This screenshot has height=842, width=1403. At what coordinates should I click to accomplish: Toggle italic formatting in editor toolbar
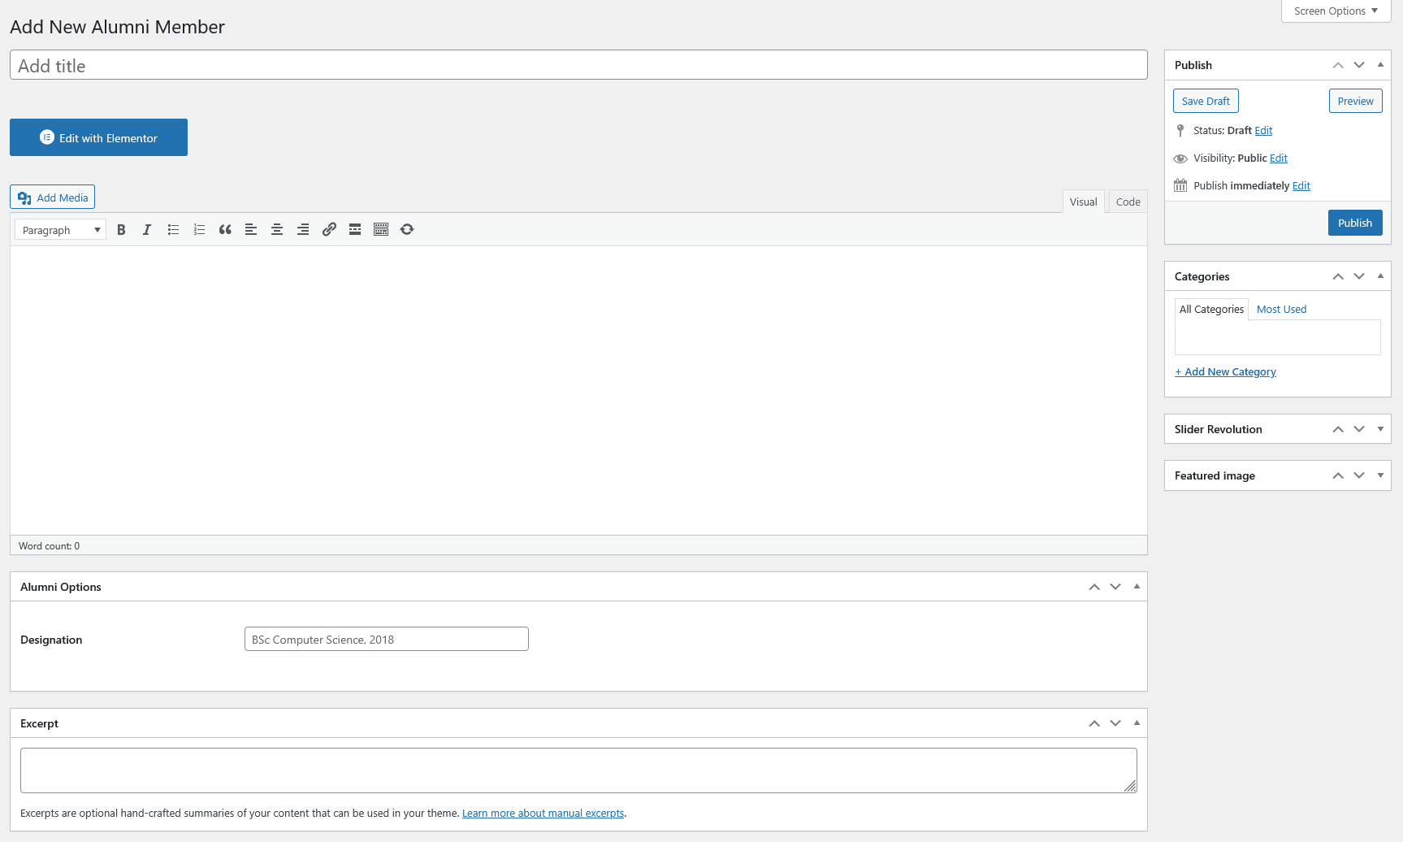(147, 230)
